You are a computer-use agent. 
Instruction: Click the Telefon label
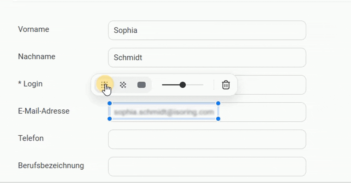coord(31,138)
